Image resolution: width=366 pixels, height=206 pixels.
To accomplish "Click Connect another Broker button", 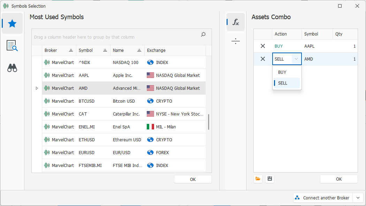I will coord(323,198).
